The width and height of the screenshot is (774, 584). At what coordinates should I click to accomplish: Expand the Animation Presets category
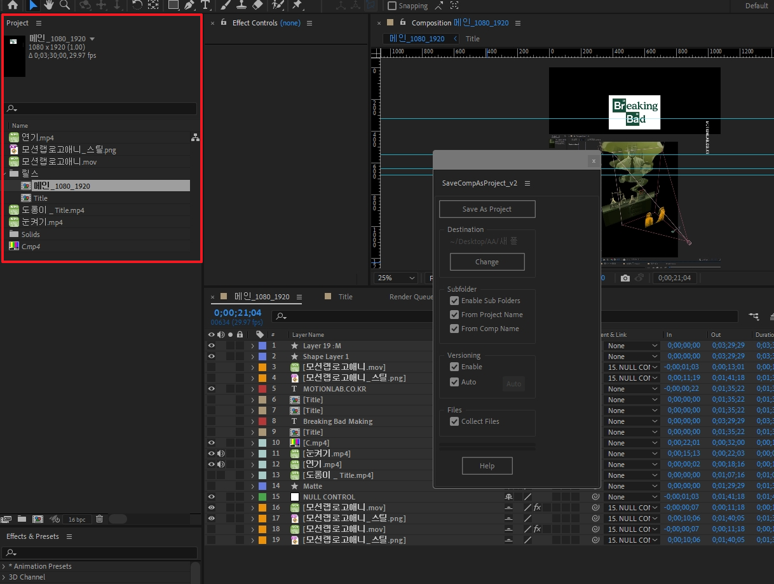pos(4,566)
